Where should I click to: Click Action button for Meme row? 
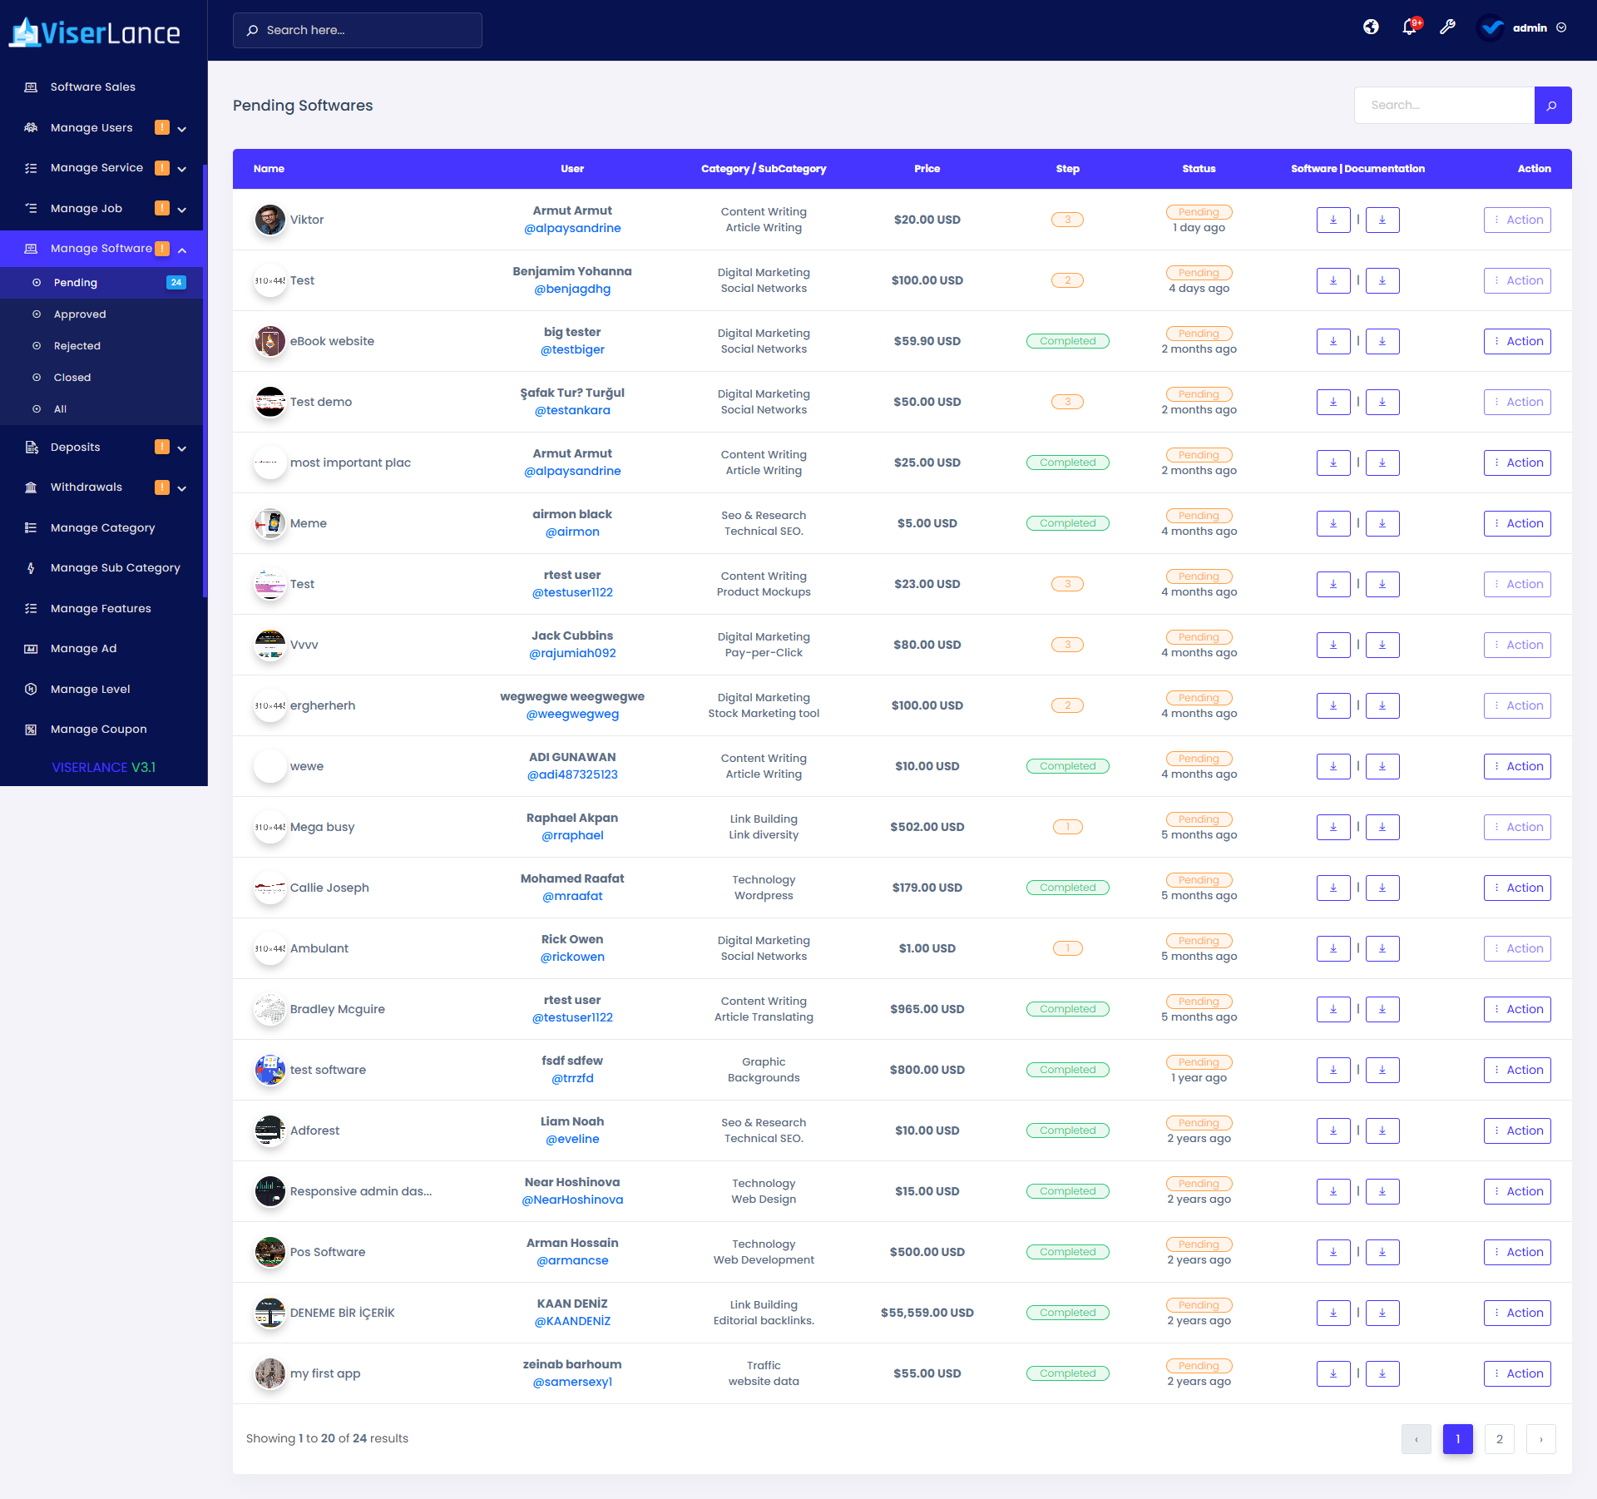(1516, 524)
